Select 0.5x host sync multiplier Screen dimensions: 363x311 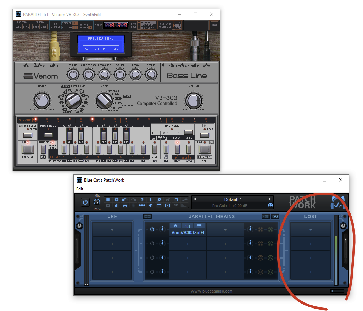click(x=179, y=28)
